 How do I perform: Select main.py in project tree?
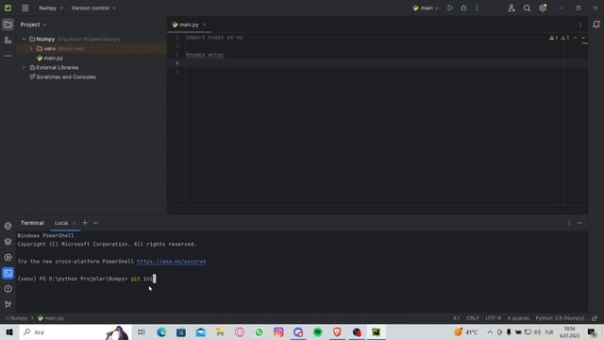click(53, 59)
